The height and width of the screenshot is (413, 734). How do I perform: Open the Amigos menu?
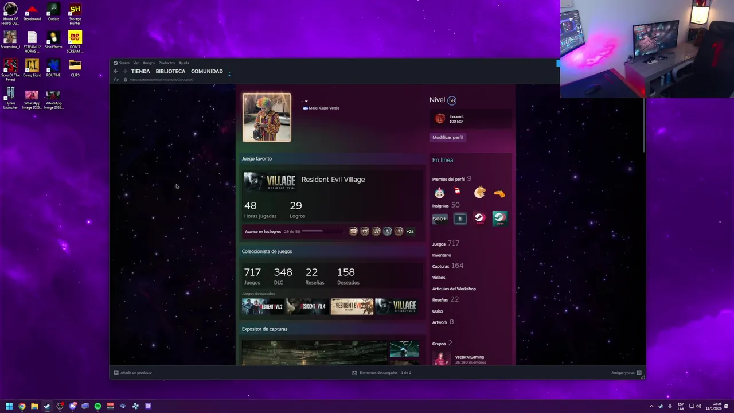tap(149, 63)
